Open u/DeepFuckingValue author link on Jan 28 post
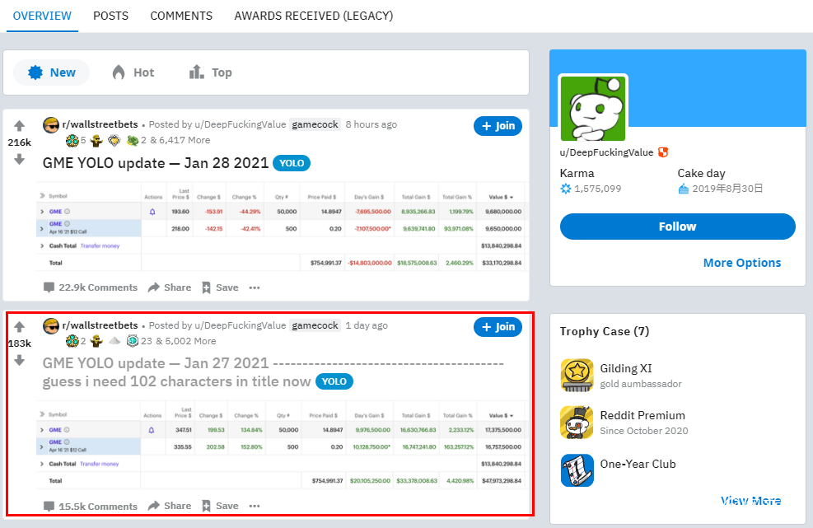This screenshot has height=528, width=813. tap(240, 124)
